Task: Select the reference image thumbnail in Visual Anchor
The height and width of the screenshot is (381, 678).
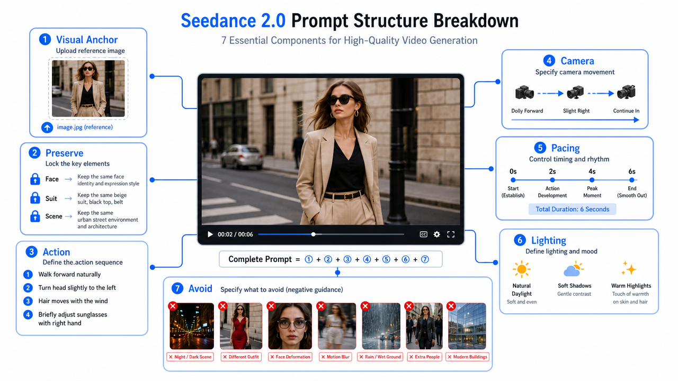Action: click(x=88, y=88)
